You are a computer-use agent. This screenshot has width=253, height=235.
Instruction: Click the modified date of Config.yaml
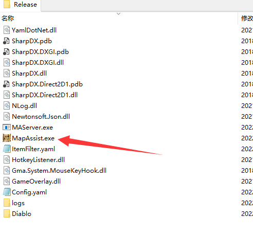coord(247,192)
